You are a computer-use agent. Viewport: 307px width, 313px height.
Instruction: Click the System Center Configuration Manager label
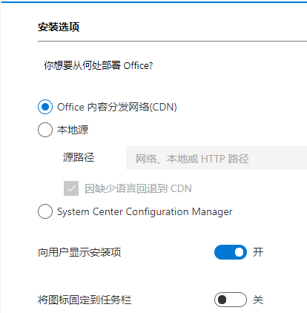[145, 212]
